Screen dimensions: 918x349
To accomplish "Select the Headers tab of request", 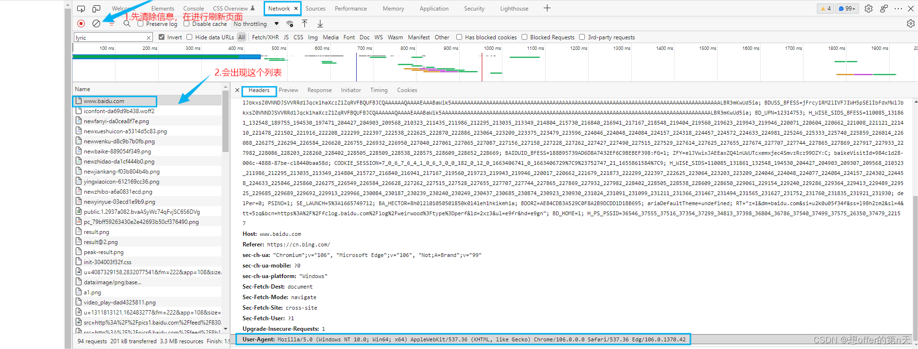I will pos(259,90).
